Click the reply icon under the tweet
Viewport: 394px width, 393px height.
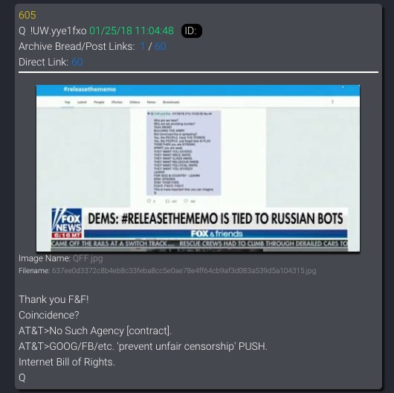(x=149, y=201)
